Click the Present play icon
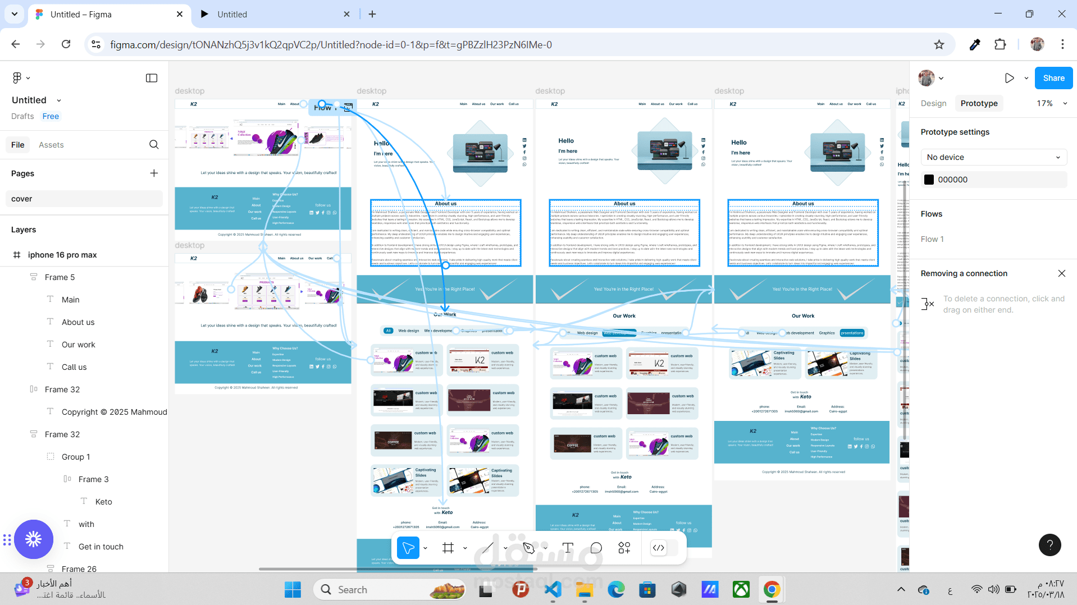The image size is (1077, 605). (1009, 78)
